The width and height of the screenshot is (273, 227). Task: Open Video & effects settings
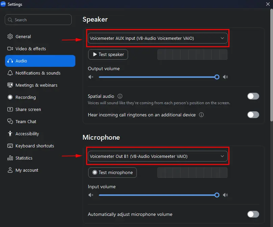coord(30,49)
